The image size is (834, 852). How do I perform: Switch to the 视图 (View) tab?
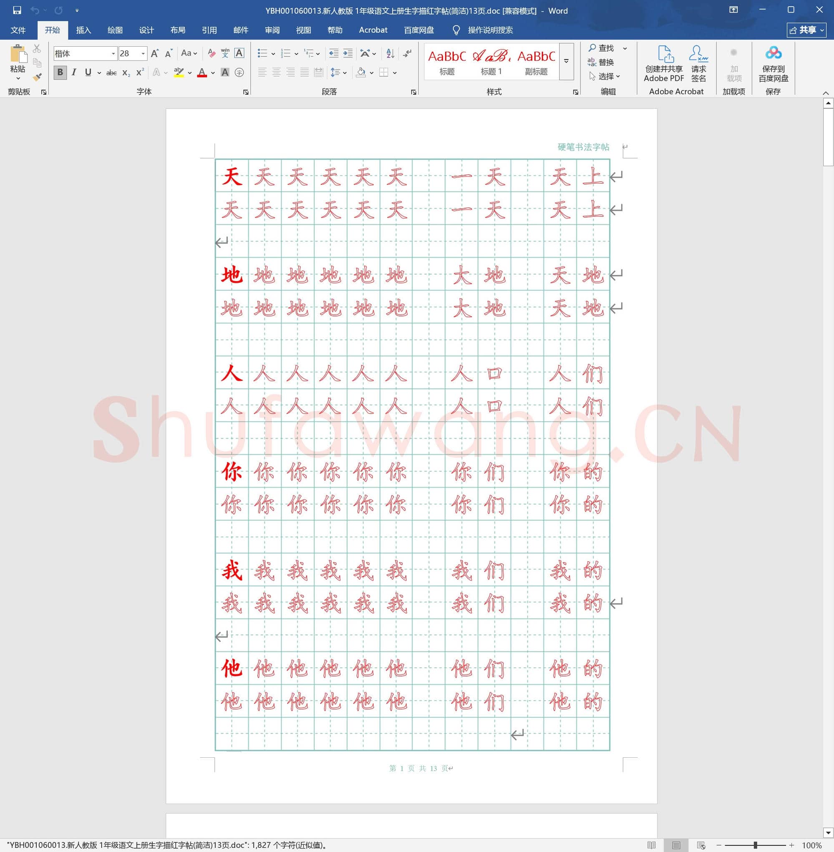click(303, 30)
